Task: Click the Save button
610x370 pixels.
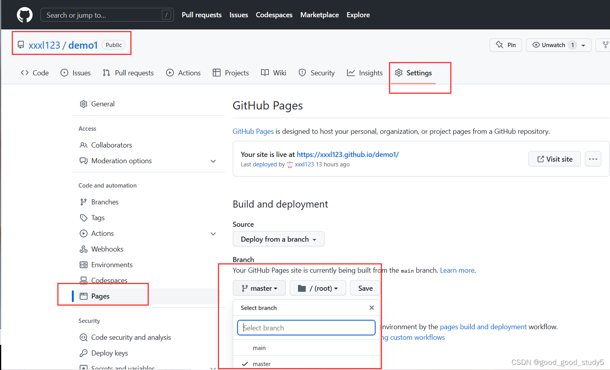Action: [x=365, y=288]
